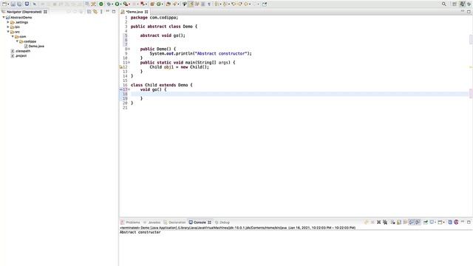Click the Save All toolbar icon
This screenshot has width=473, height=266.
pos(19,4)
